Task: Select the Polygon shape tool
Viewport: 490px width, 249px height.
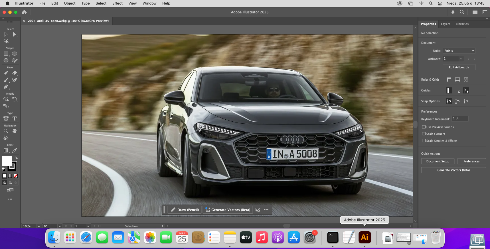Action: [6, 60]
